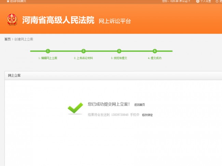
Task: Select step 3 circle on progress bar
Action: point(119,51)
